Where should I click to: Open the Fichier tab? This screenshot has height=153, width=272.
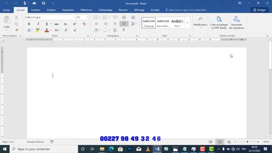pos(6,10)
